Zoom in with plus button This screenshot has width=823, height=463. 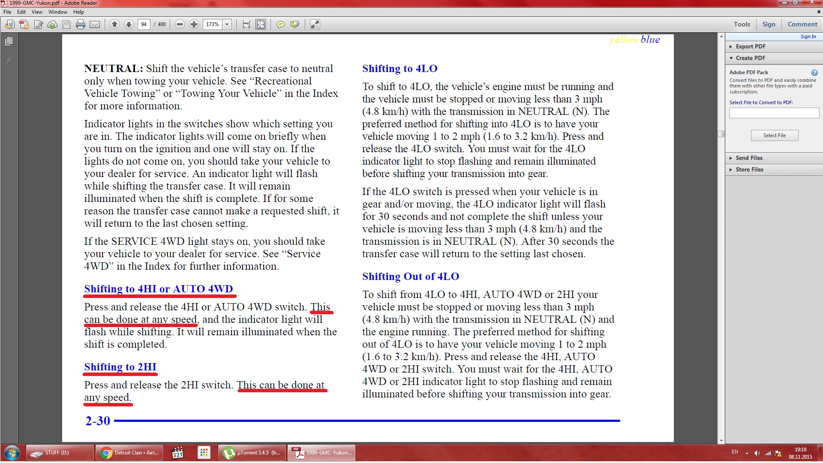(194, 24)
